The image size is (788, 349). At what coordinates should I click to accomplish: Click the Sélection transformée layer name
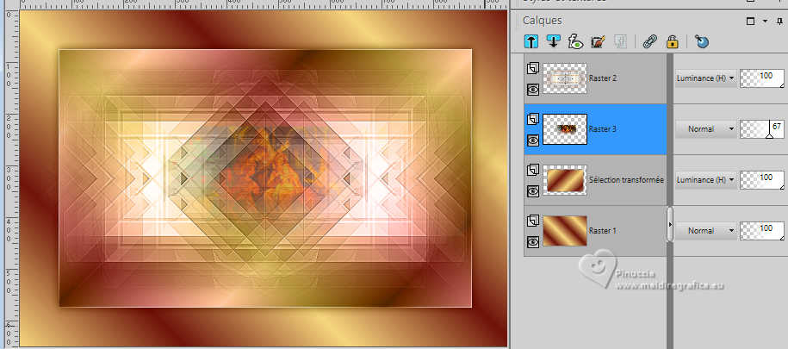click(x=626, y=180)
